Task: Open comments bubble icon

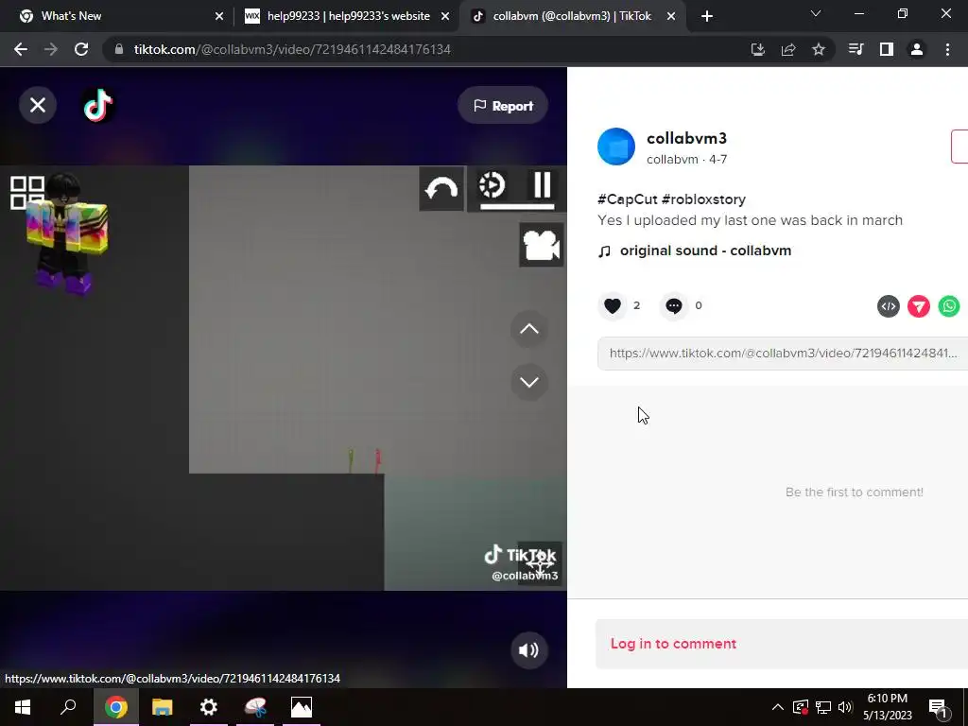Action: click(x=673, y=305)
